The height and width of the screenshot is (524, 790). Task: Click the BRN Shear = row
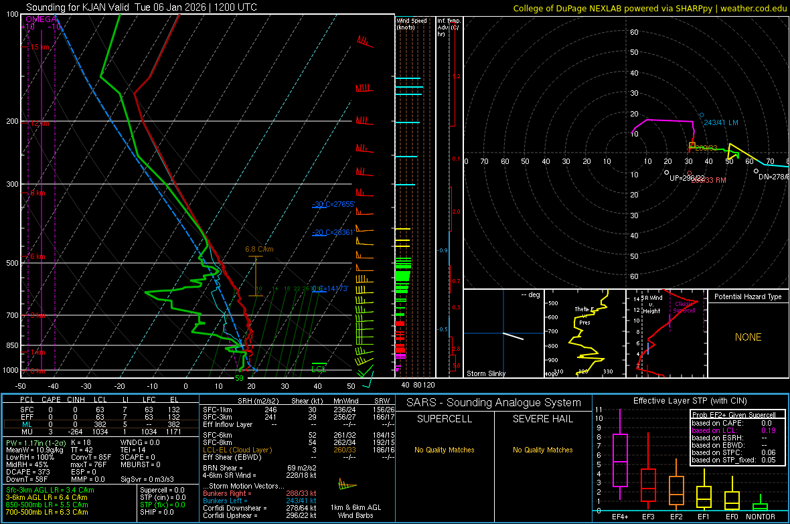pos(259,468)
